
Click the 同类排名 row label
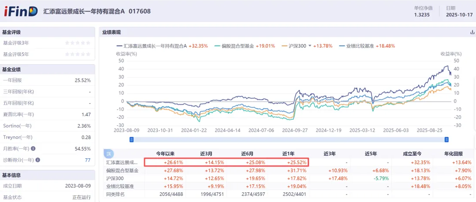(x=116, y=194)
